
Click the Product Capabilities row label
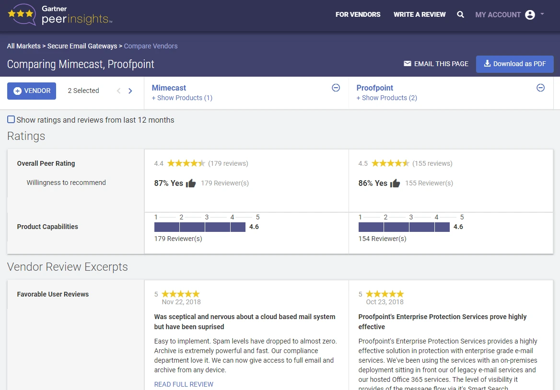coord(47,227)
